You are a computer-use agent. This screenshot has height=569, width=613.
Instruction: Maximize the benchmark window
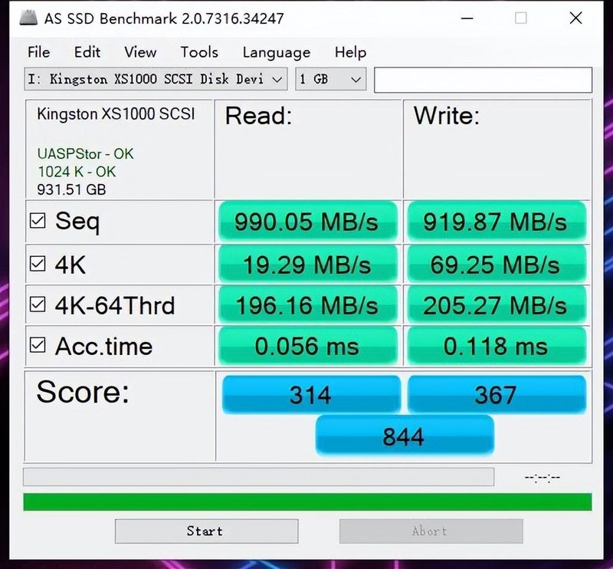pos(520,18)
